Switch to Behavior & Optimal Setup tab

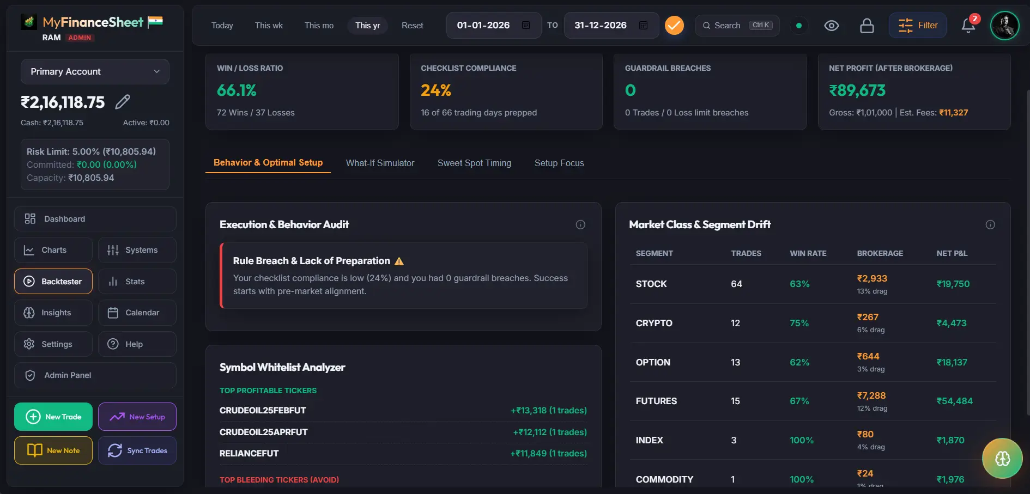coord(268,163)
